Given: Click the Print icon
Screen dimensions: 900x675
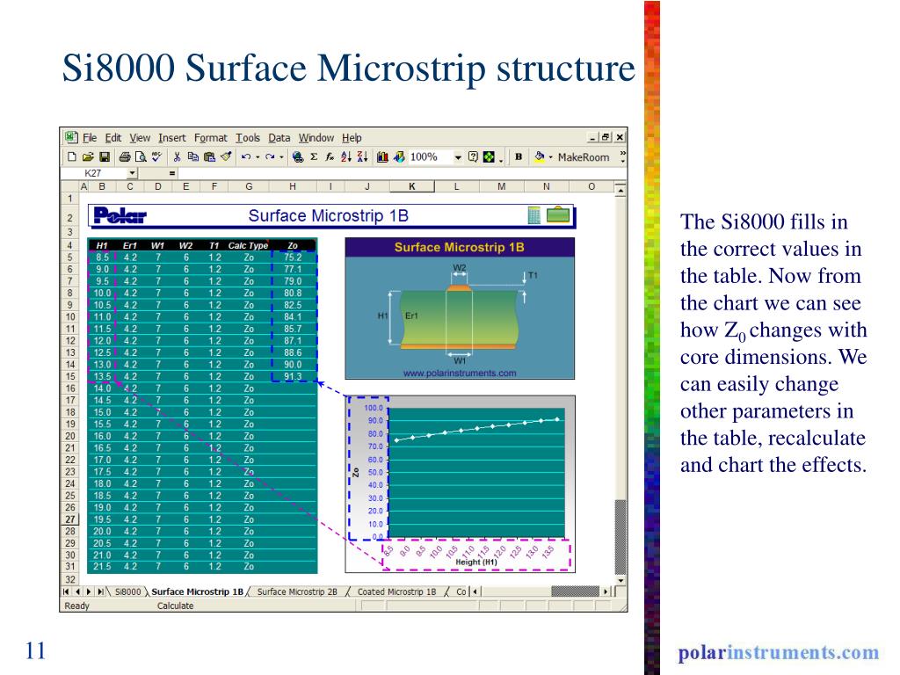Looking at the screenshot, I should pos(125,156).
